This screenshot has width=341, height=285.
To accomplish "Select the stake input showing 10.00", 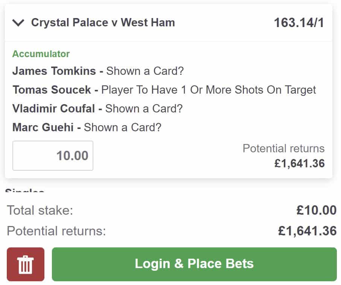I will pos(52,155).
